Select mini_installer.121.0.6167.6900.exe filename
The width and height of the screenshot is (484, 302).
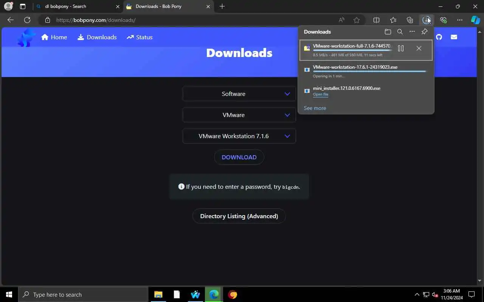[347, 88]
